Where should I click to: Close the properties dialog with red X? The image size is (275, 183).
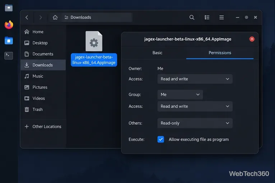(x=252, y=39)
